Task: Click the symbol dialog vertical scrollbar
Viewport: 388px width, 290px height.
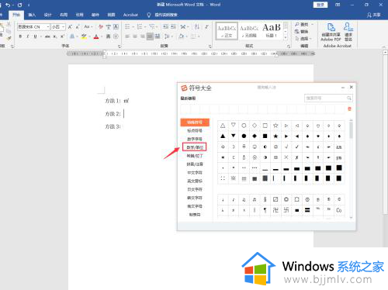Action: tap(351, 168)
